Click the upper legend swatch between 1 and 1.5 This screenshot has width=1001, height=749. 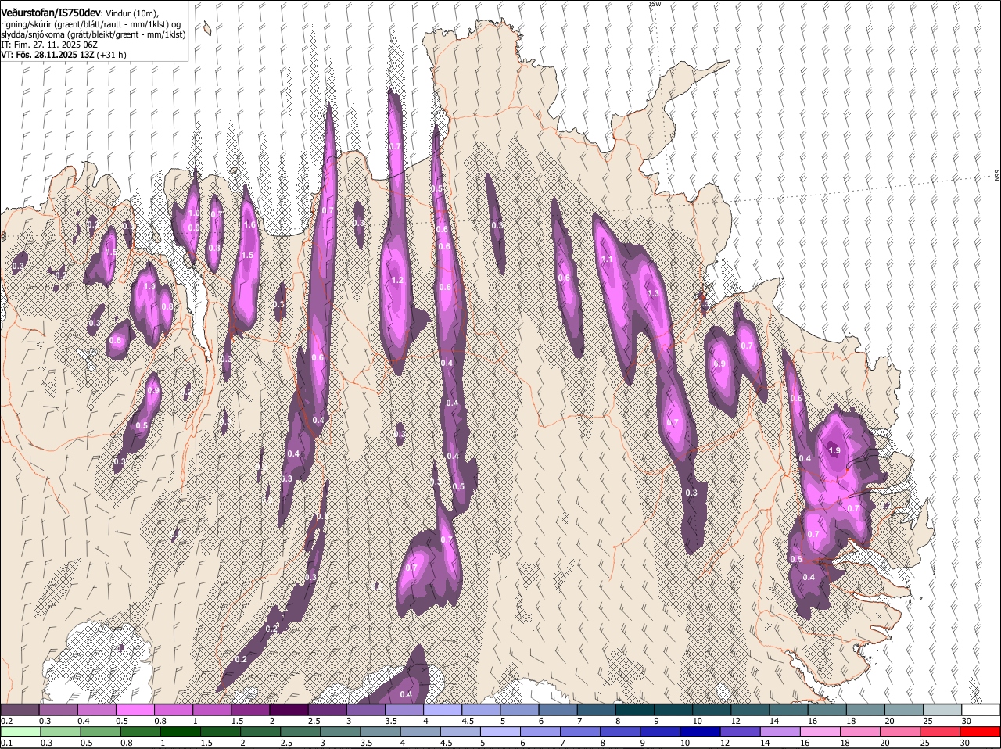point(212,710)
